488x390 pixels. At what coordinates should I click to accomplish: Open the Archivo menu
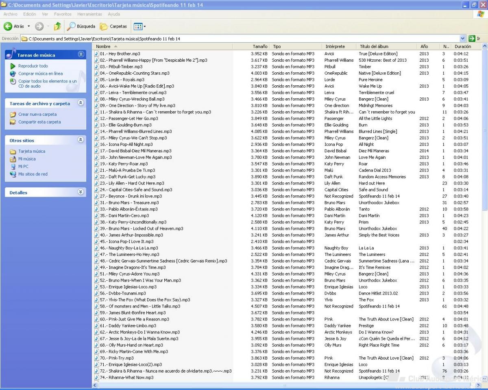coord(11,14)
